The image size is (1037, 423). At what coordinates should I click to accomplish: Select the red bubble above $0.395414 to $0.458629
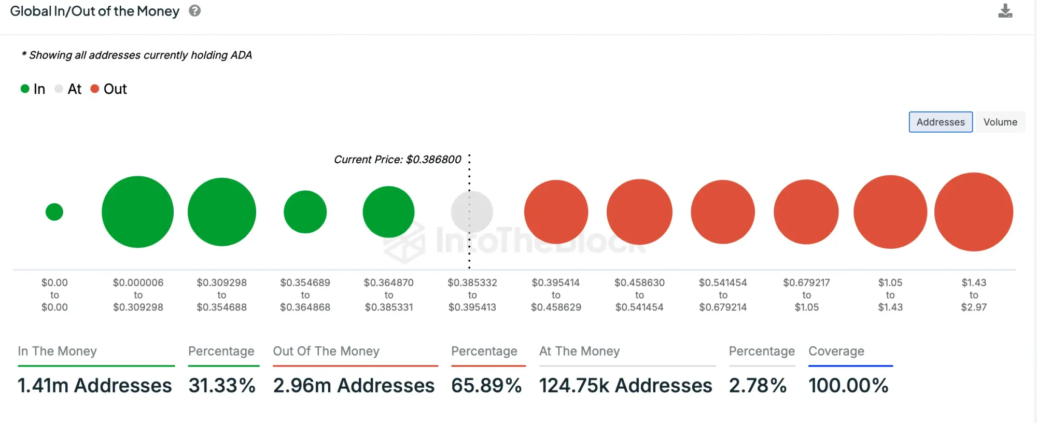556,212
